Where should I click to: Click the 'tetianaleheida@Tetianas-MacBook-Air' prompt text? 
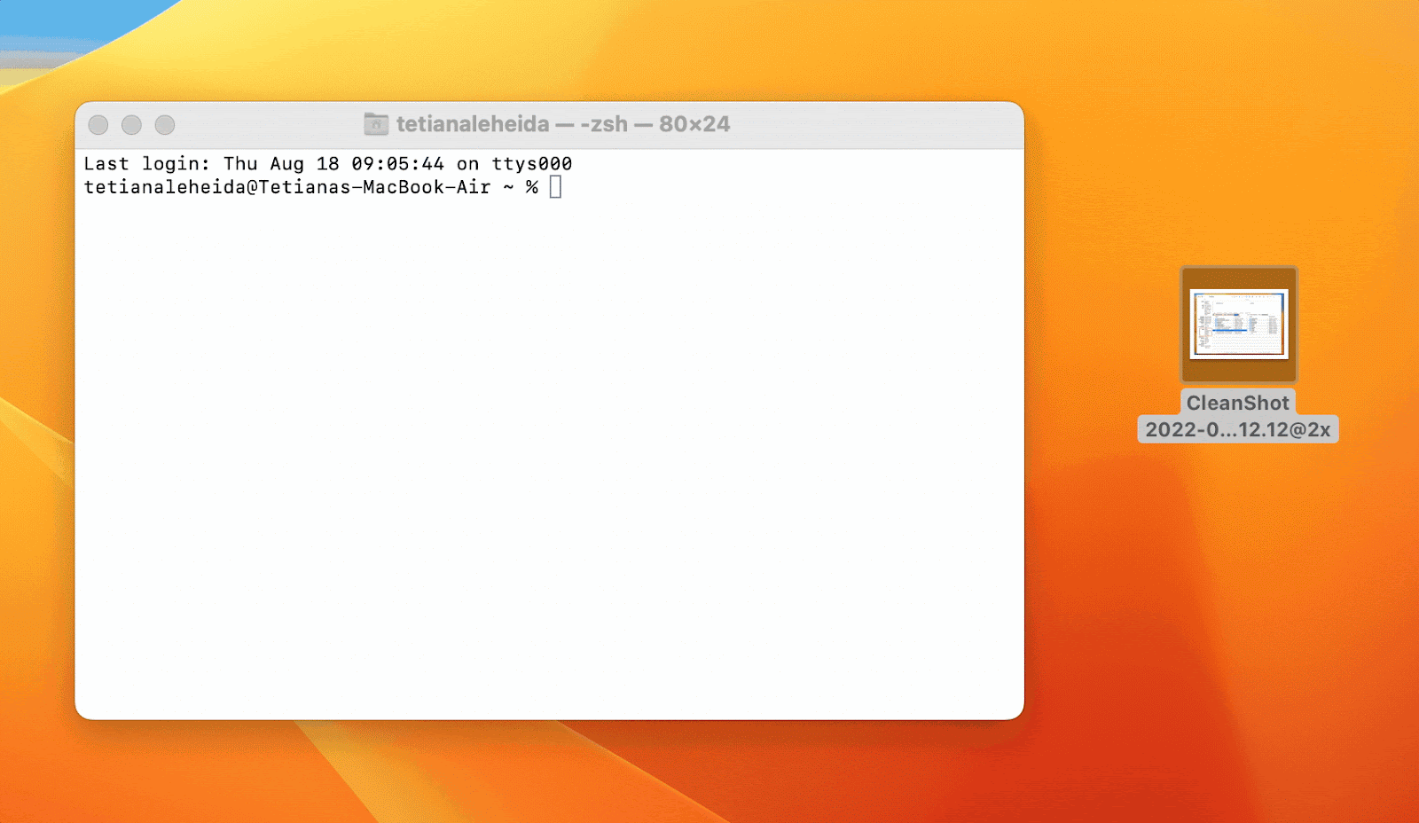(286, 187)
